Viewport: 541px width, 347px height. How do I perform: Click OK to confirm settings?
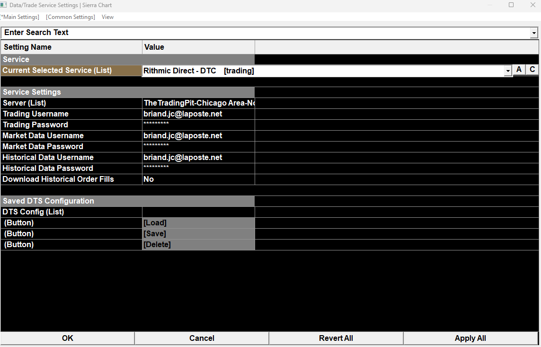pyautogui.click(x=68, y=338)
